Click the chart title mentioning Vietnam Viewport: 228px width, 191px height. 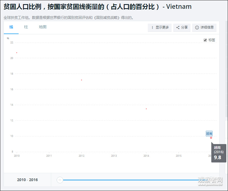[97, 7]
